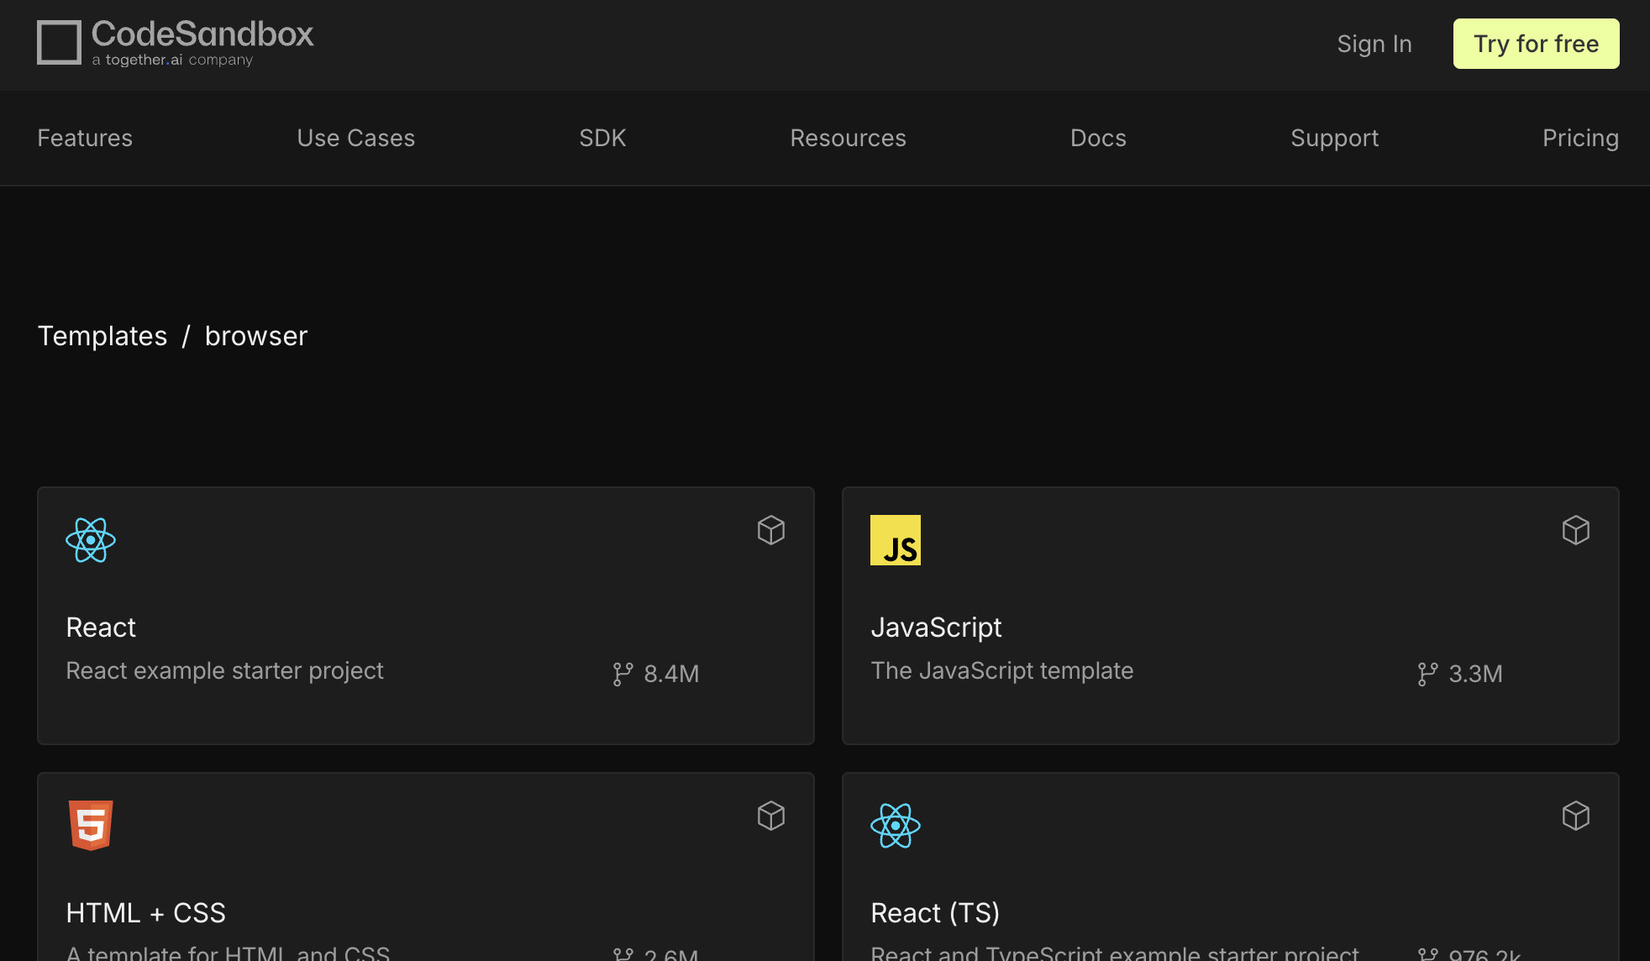
Task: Click the yellow JS logo icon
Action: [896, 540]
